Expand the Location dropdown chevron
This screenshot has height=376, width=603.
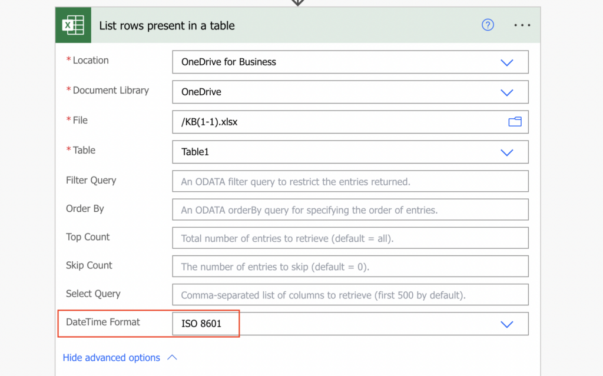click(507, 62)
